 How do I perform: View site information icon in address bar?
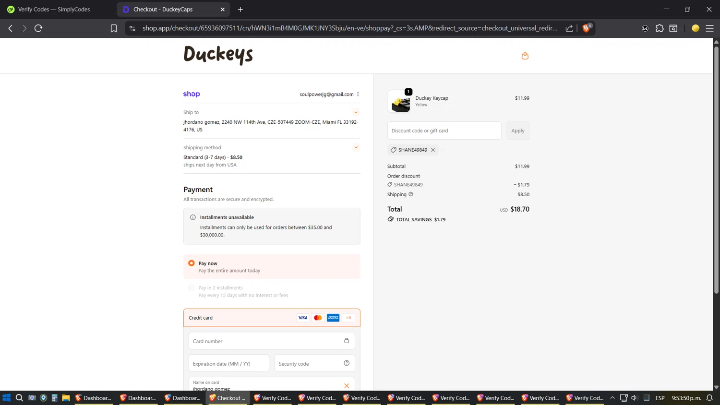pyautogui.click(x=132, y=28)
